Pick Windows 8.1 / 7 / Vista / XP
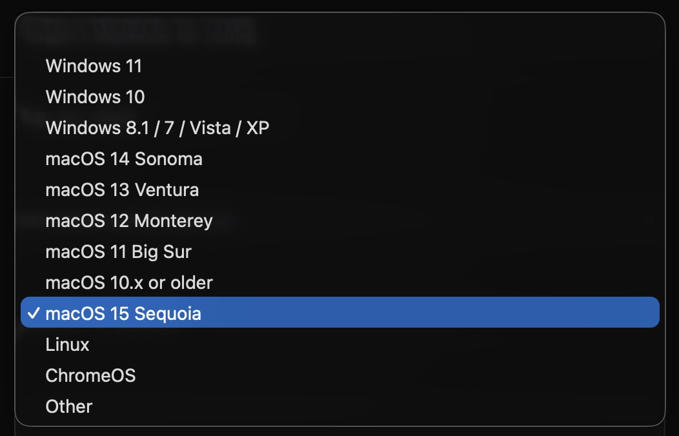Screen dimensions: 679x436 point(157,128)
